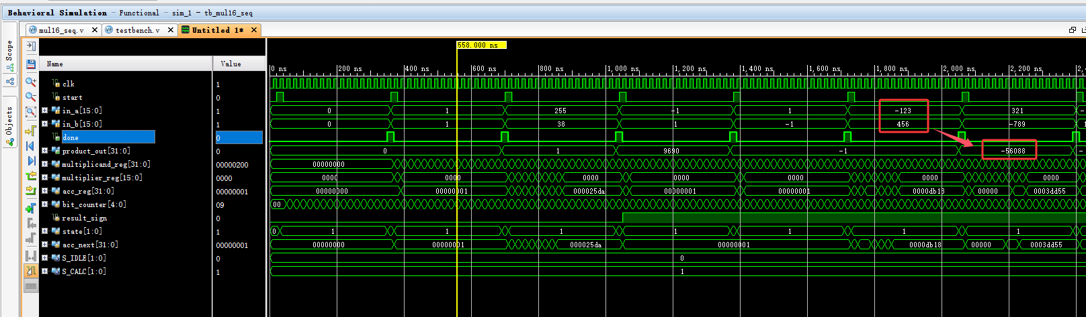Expand the multiplier_reg[15:0] bus

44,178
